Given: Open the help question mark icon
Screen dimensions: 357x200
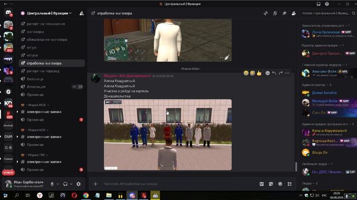Looking at the screenshot, I should (327, 4).
